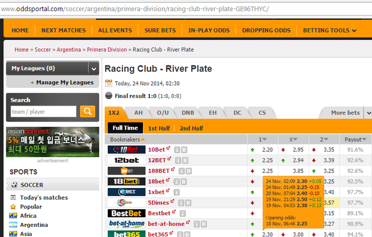
Task: Open the 12bet bookmaker logo
Action: click(x=126, y=160)
